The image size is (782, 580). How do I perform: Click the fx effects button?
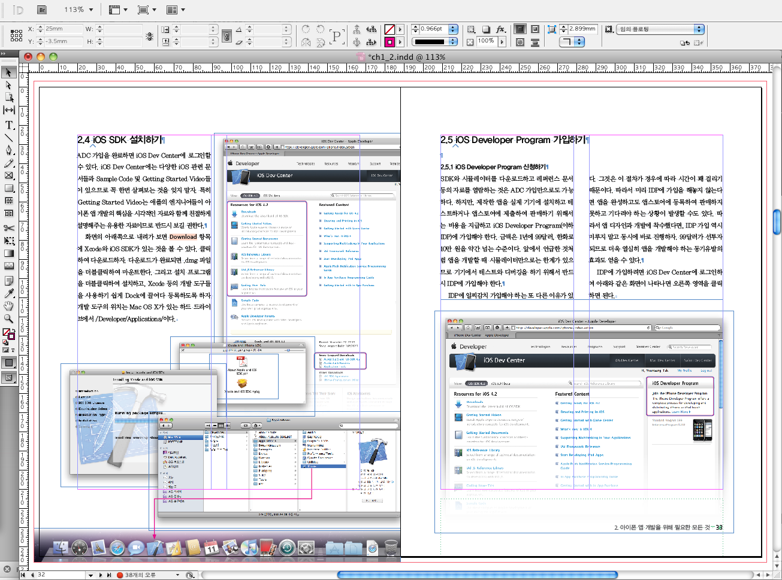(x=500, y=29)
